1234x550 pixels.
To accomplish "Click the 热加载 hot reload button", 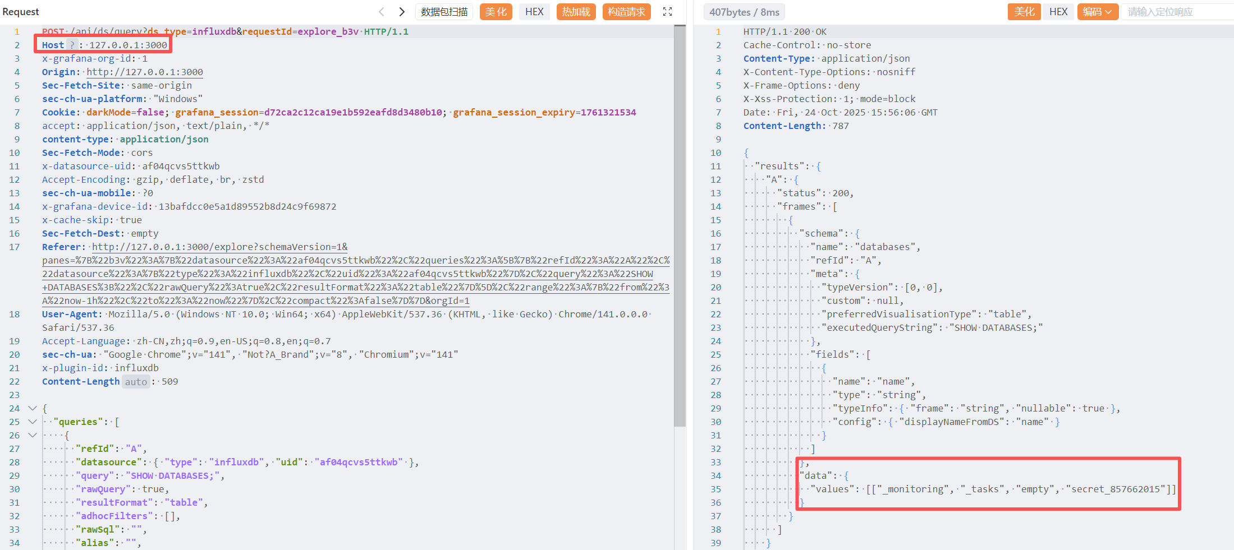I will point(576,12).
